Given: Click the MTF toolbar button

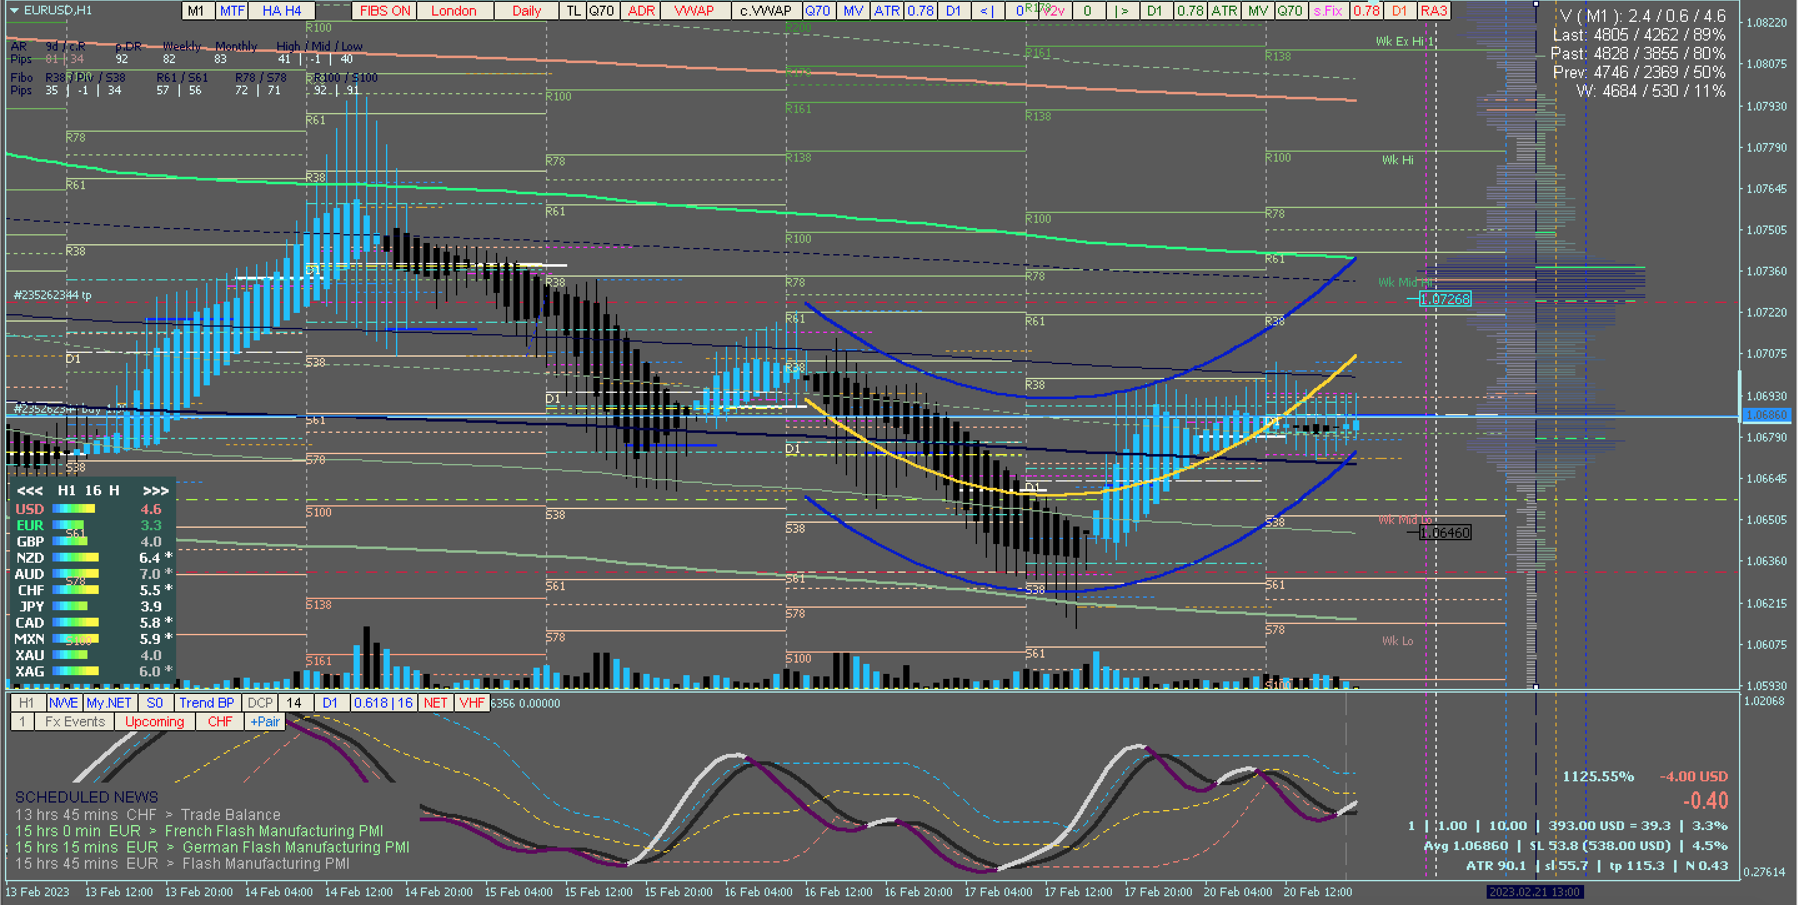Looking at the screenshot, I should [232, 11].
